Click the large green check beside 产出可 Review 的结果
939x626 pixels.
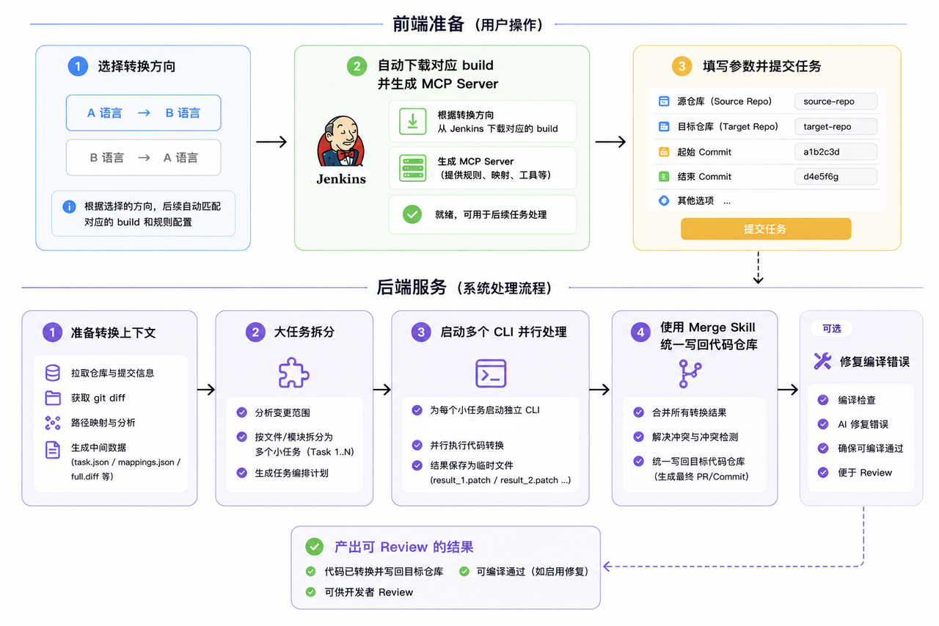315,547
